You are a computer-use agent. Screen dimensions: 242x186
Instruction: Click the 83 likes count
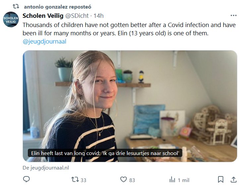pos(132,180)
